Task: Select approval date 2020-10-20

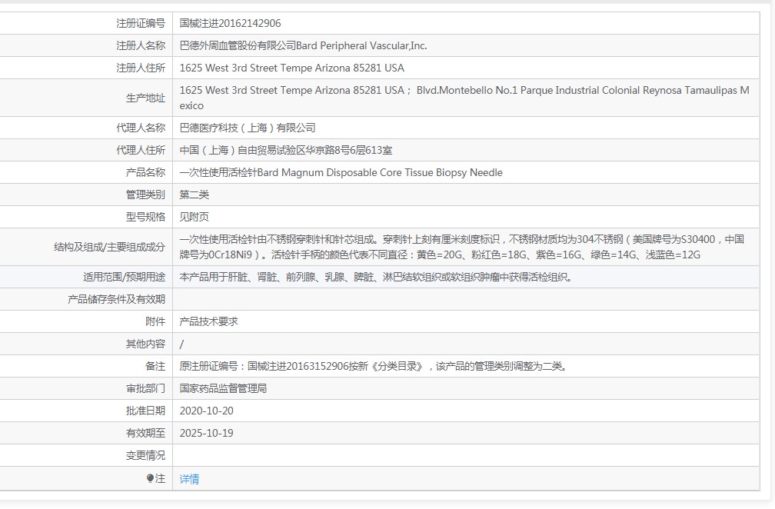Action: click(206, 411)
